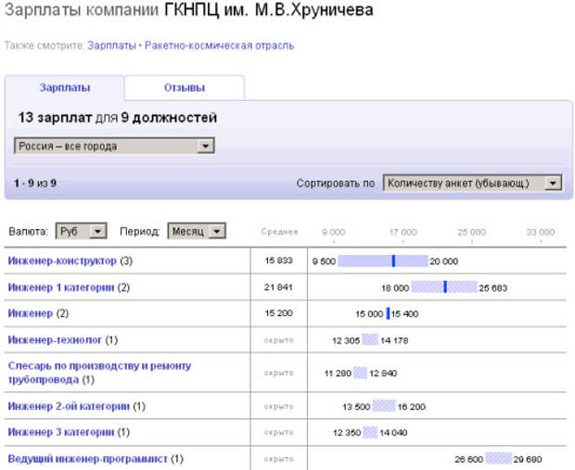Click the 20 000 maximum salary value

point(443,261)
